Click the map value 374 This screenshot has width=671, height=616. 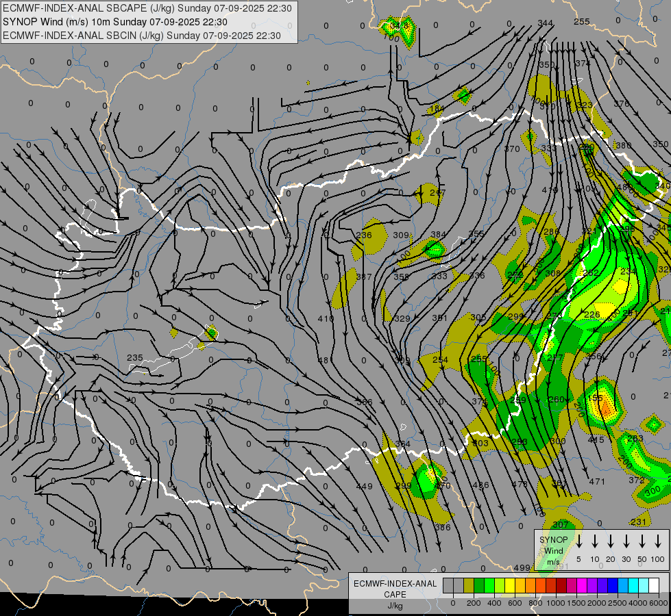click(583, 63)
